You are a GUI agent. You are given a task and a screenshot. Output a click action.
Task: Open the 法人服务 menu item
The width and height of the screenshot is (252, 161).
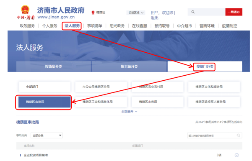pos(72,26)
